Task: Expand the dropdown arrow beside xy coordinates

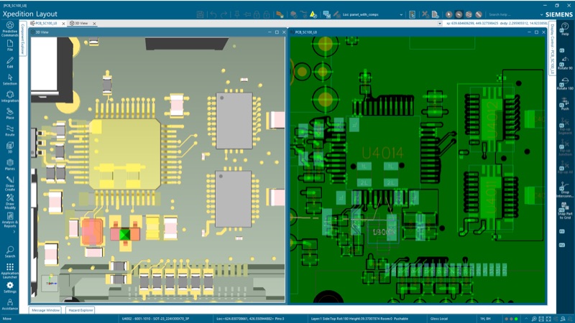Action: click(x=440, y=24)
